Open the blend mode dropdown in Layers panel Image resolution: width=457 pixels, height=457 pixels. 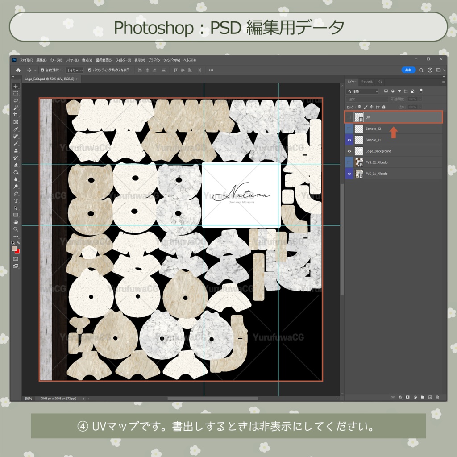coord(366,99)
